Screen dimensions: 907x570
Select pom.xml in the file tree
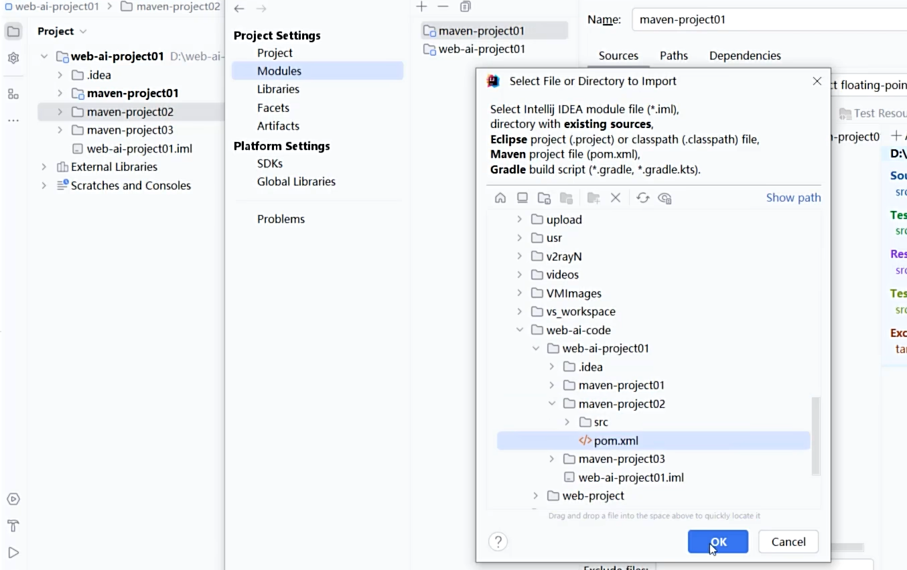coord(654,441)
